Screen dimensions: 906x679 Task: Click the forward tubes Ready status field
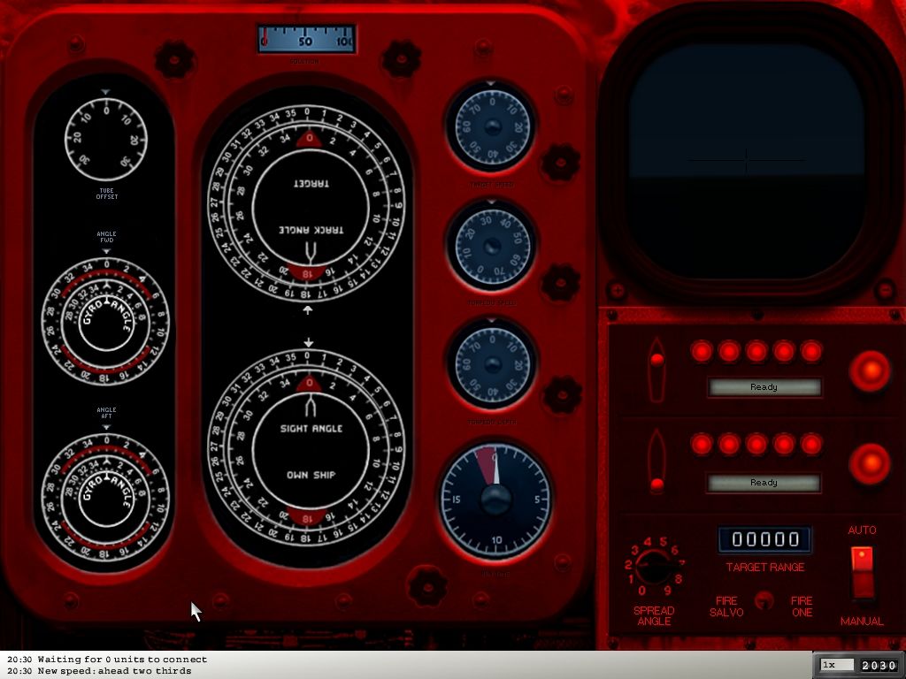[x=764, y=387]
